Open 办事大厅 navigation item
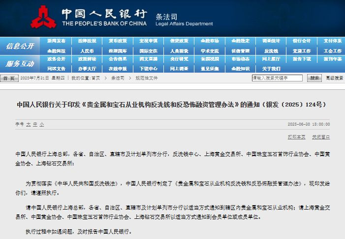Viewport: 345px width, 239px height. click(87, 69)
